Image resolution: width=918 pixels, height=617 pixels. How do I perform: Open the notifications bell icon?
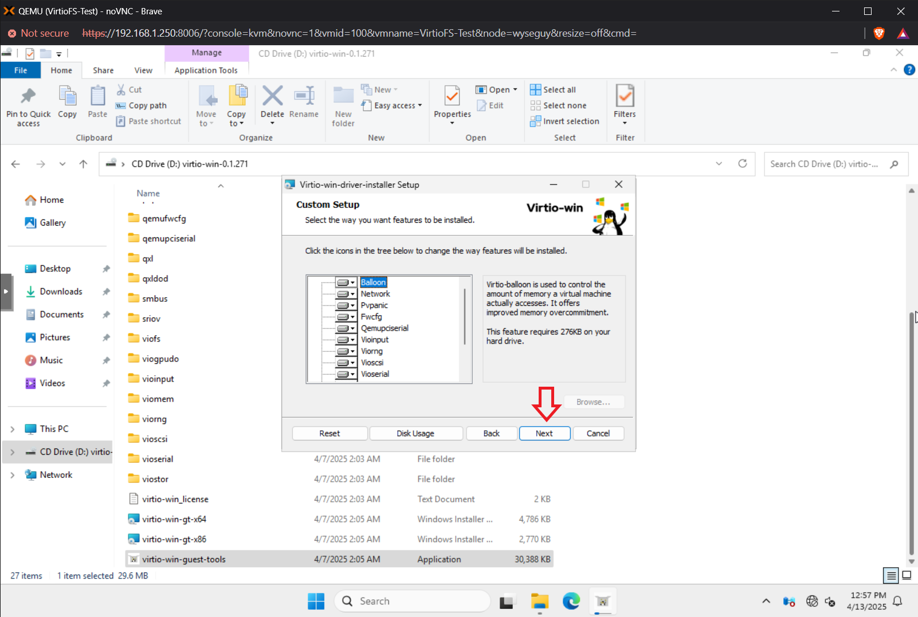click(898, 601)
